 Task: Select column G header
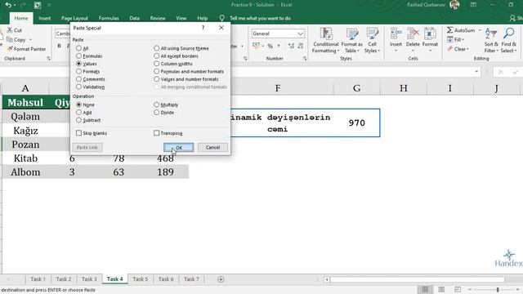point(356,88)
